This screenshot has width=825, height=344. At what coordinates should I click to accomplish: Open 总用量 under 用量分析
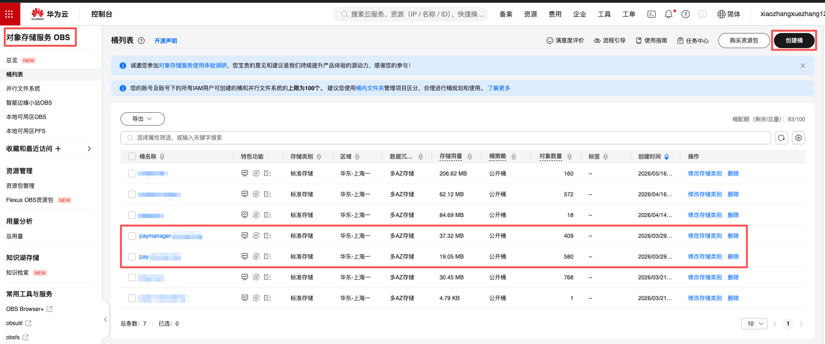click(15, 236)
